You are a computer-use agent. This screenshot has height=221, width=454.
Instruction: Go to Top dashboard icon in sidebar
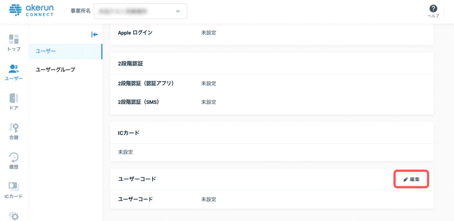tap(14, 39)
